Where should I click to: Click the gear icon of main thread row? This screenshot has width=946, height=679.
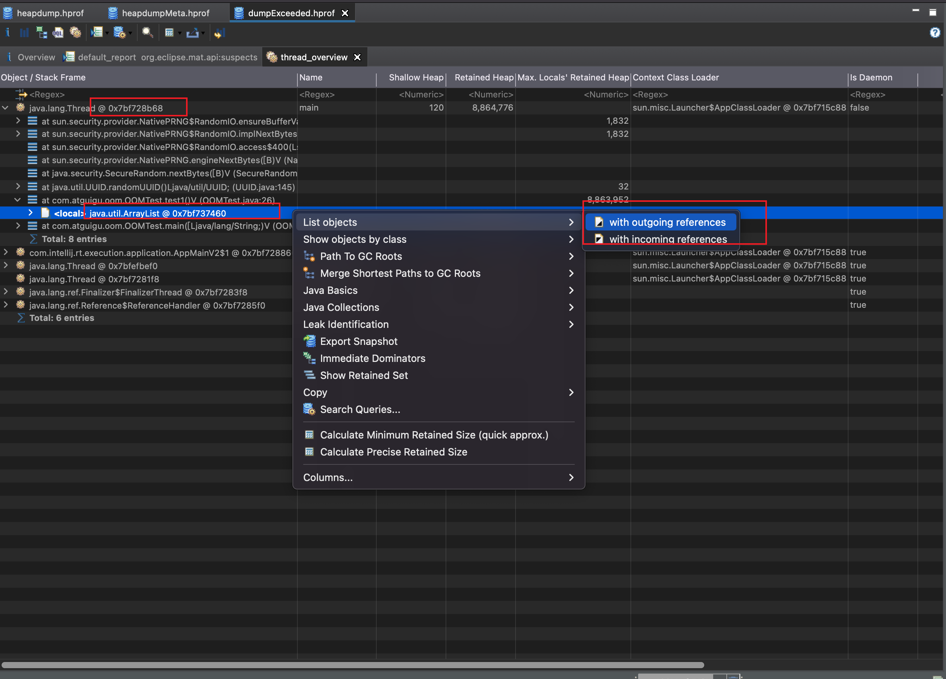coord(20,107)
